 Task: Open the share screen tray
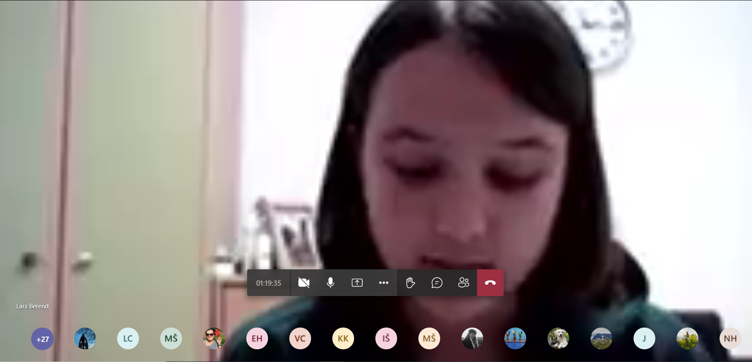coord(357,283)
